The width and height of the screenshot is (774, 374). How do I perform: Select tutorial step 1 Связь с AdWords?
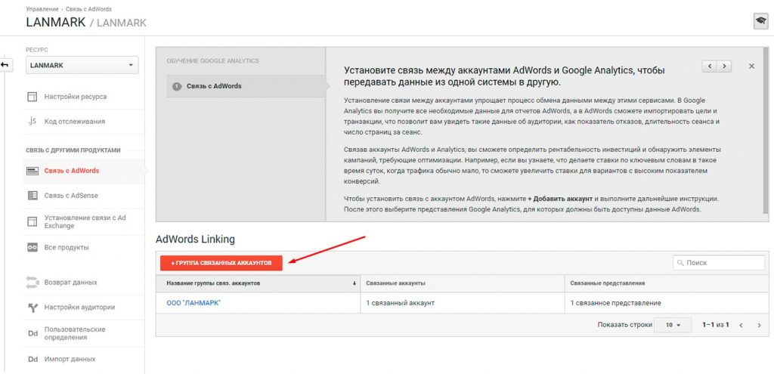[246, 86]
